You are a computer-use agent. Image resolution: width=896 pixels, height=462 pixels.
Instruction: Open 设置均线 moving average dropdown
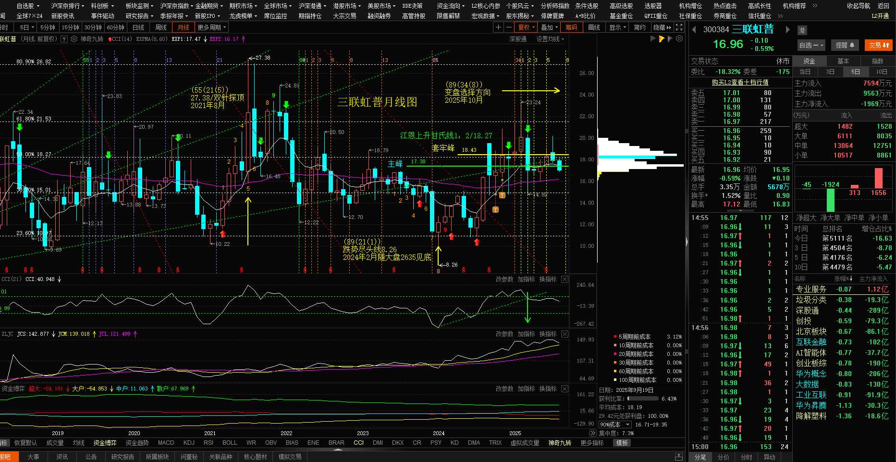[x=550, y=39]
